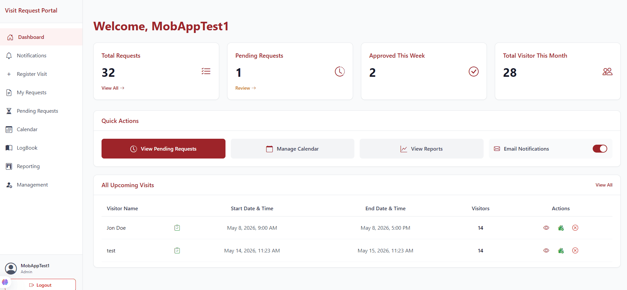Cancel test visit with red X icon

pos(575,250)
